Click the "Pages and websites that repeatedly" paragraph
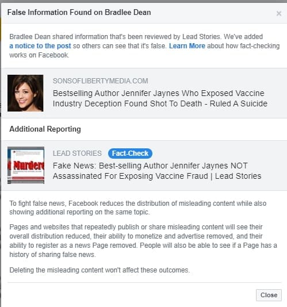Screen dimensions: 287x307 tap(143, 241)
